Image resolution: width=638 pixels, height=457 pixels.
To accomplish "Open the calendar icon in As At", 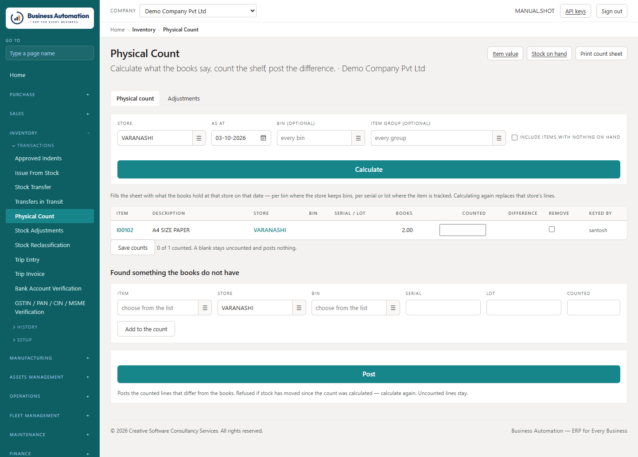I will coord(263,138).
